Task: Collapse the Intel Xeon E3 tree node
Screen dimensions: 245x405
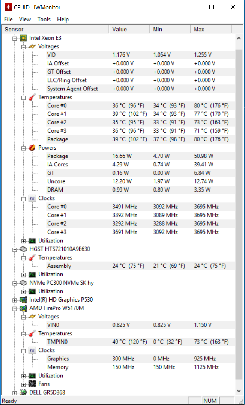Action: point(15,39)
